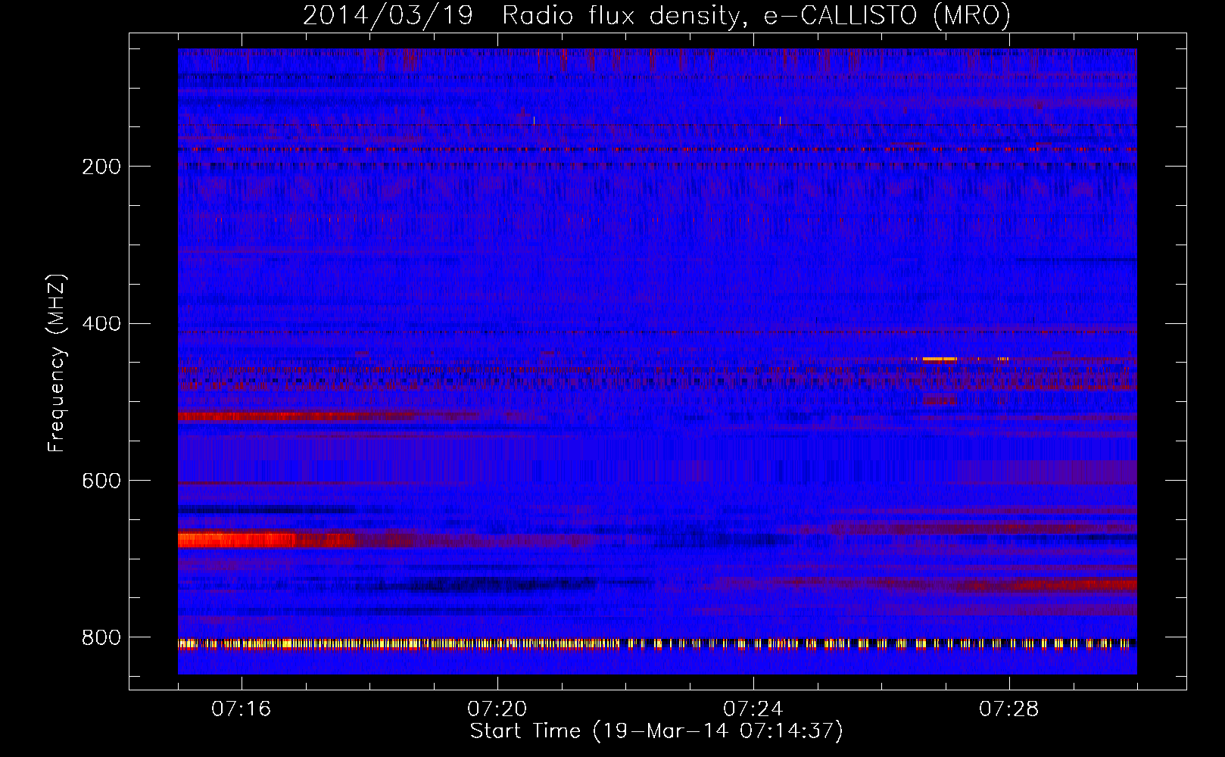Screen dimensions: 1225x757
Task: Click the 600 frequency tick label
Action: (x=101, y=481)
